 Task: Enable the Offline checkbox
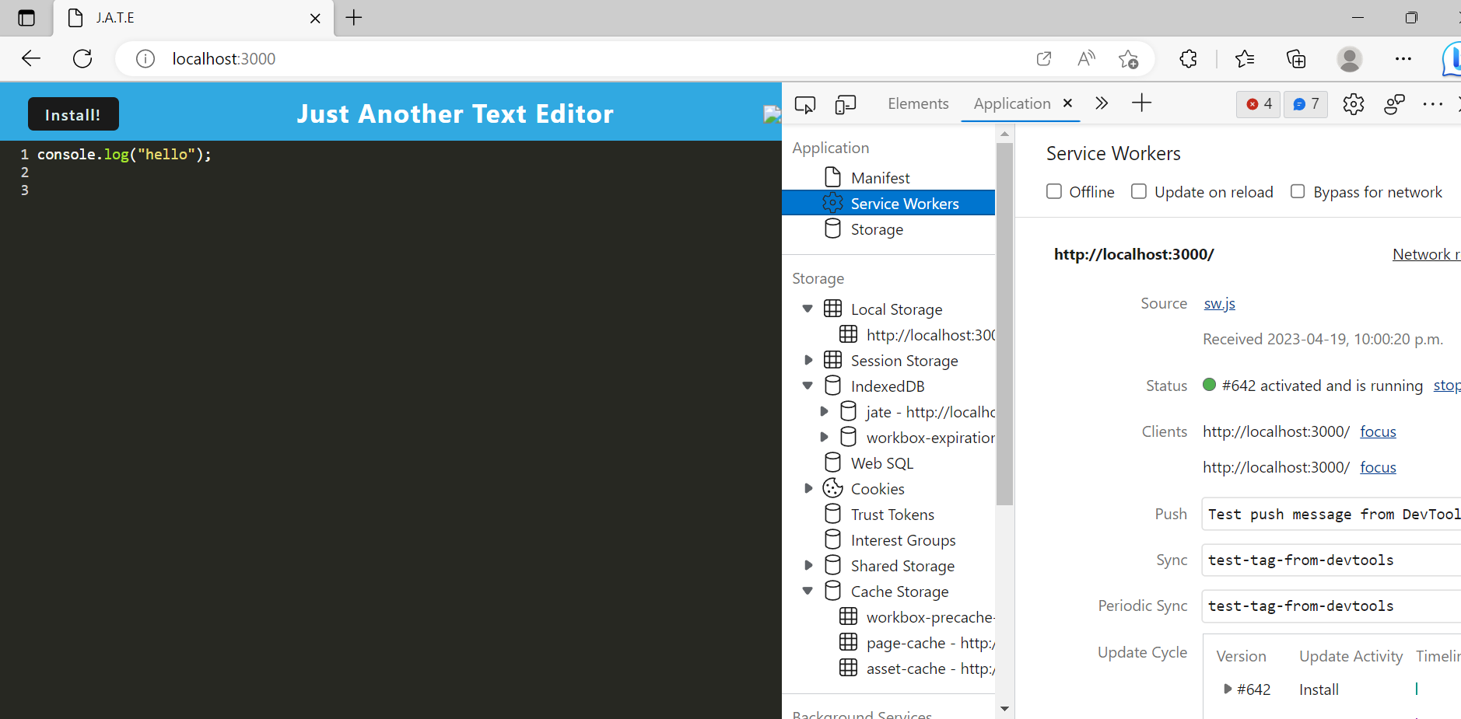[1054, 191]
